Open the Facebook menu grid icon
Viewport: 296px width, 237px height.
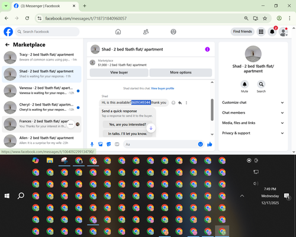[x=261, y=31]
